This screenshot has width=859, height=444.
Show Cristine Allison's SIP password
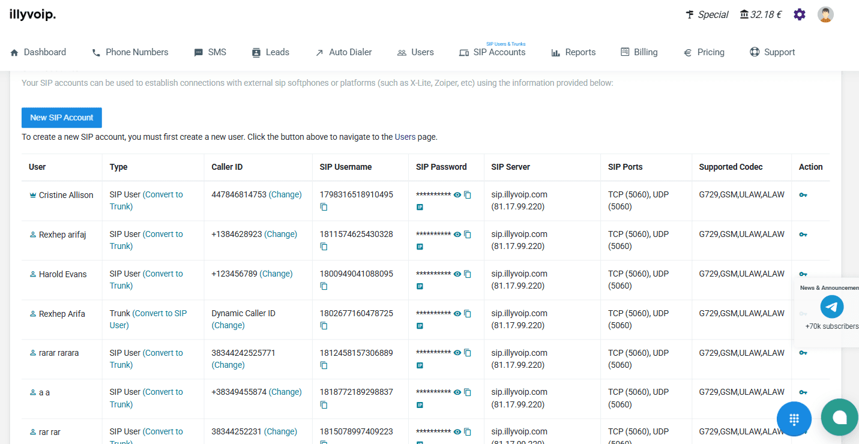[457, 195]
